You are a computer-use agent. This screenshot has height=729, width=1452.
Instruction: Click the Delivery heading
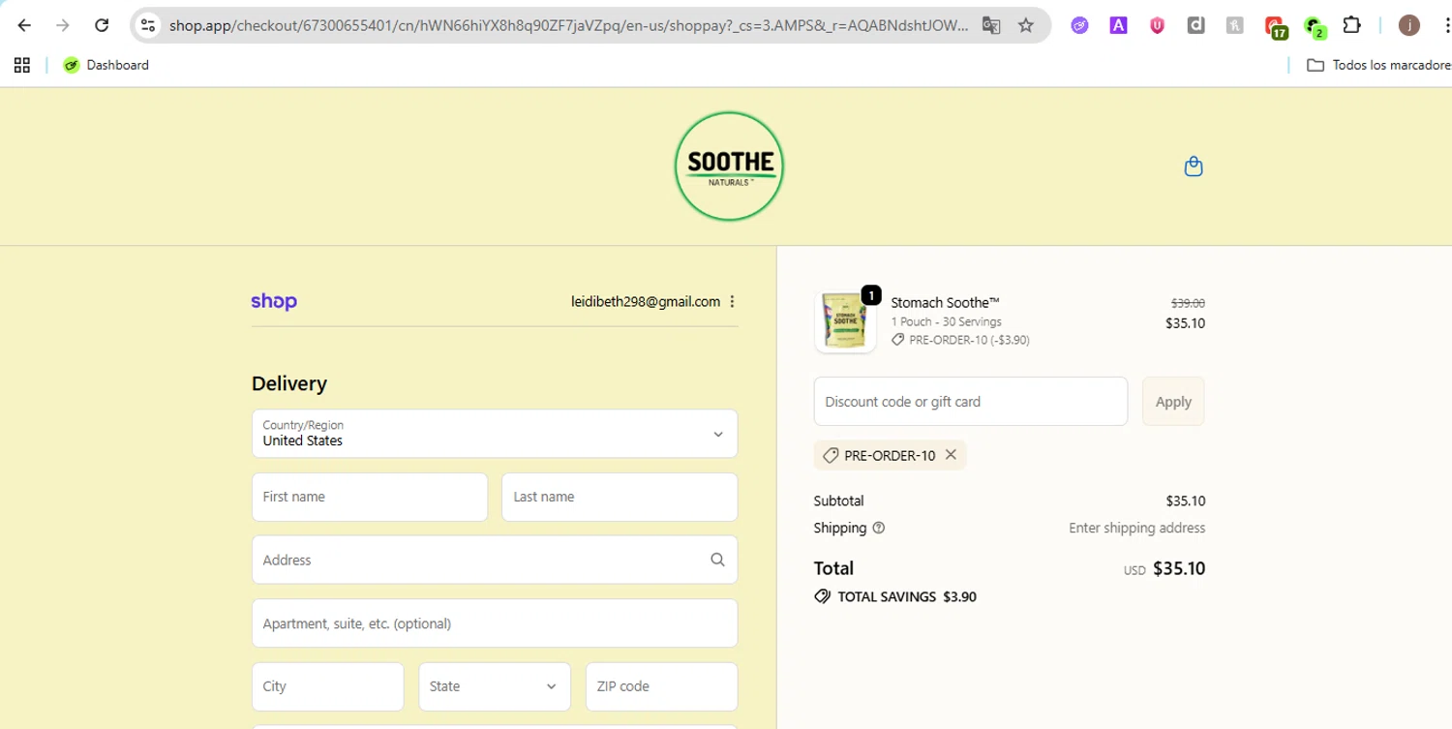[289, 383]
